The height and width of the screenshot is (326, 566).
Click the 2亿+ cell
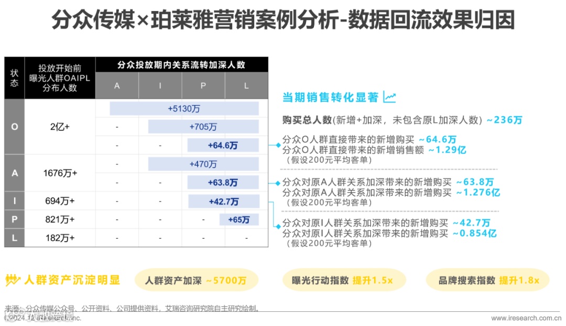60,127
